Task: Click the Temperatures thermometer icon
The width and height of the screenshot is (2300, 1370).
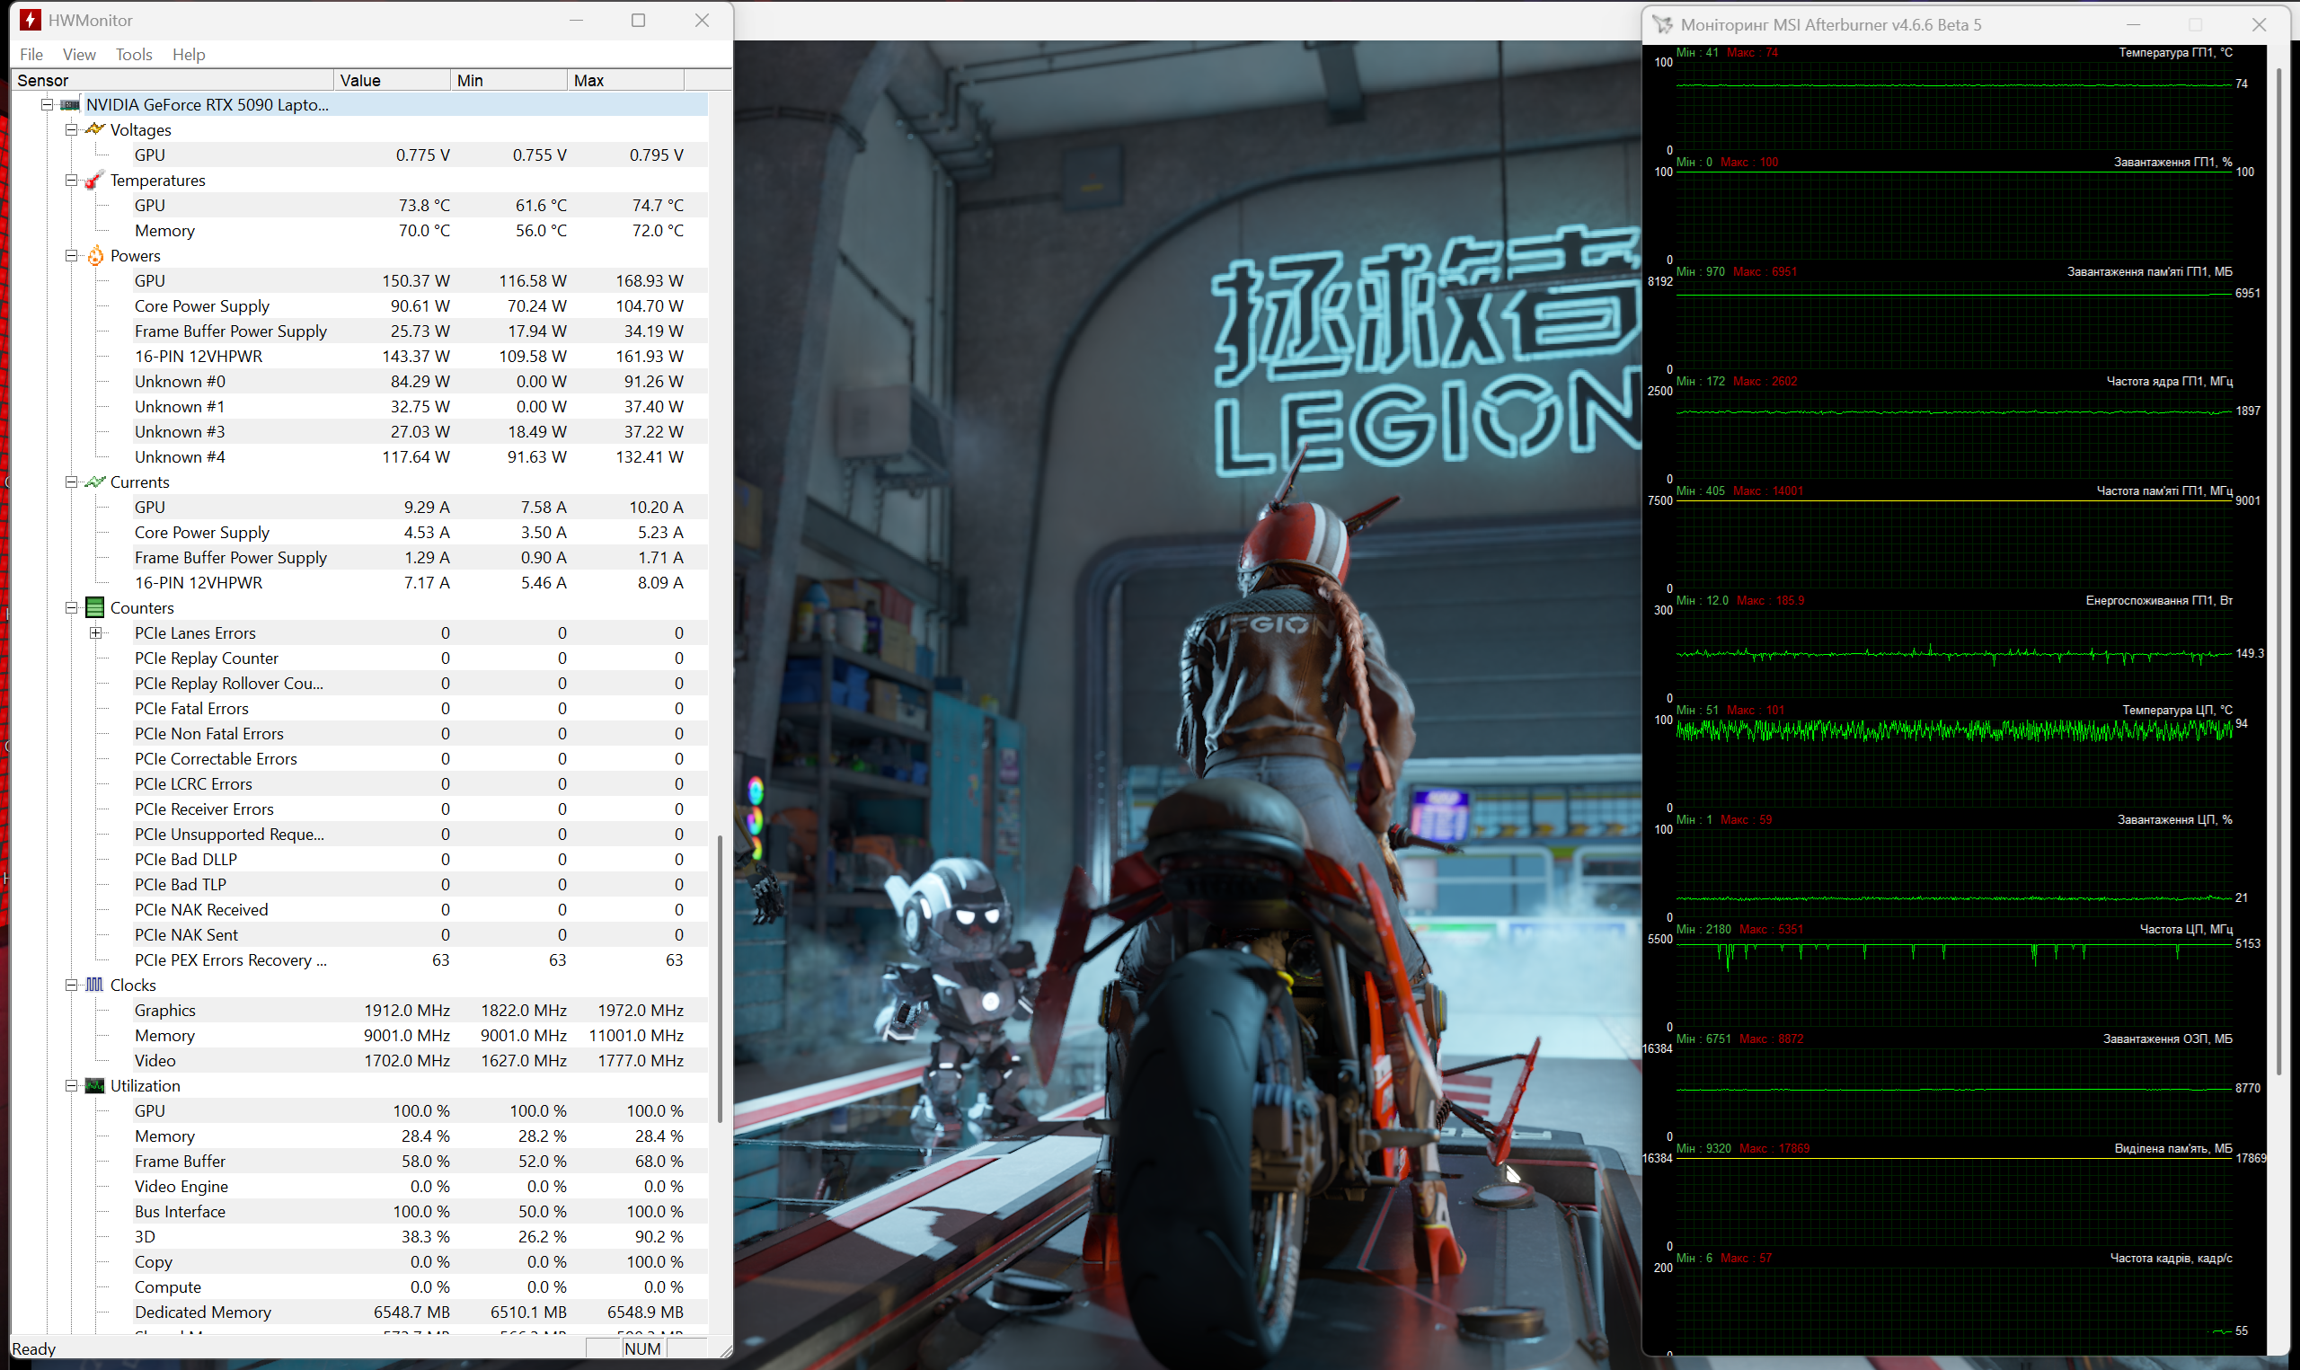Action: tap(94, 180)
